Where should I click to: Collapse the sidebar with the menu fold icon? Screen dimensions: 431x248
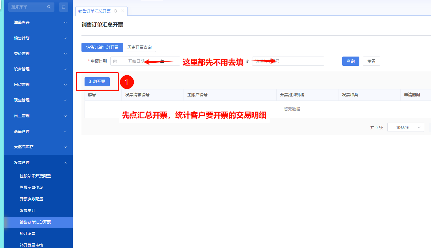64,7
